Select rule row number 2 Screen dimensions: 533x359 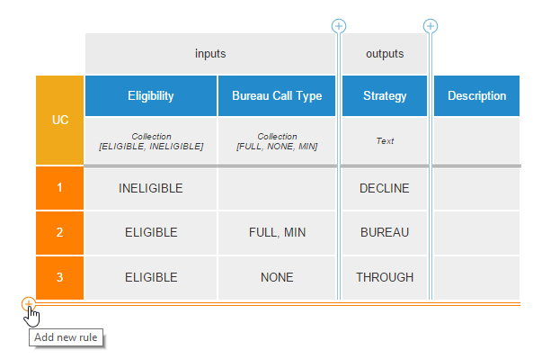[60, 232]
